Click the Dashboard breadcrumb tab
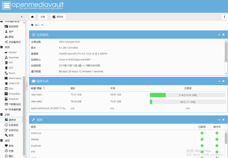Viewport: 228px width, 158px height. pos(58,17)
